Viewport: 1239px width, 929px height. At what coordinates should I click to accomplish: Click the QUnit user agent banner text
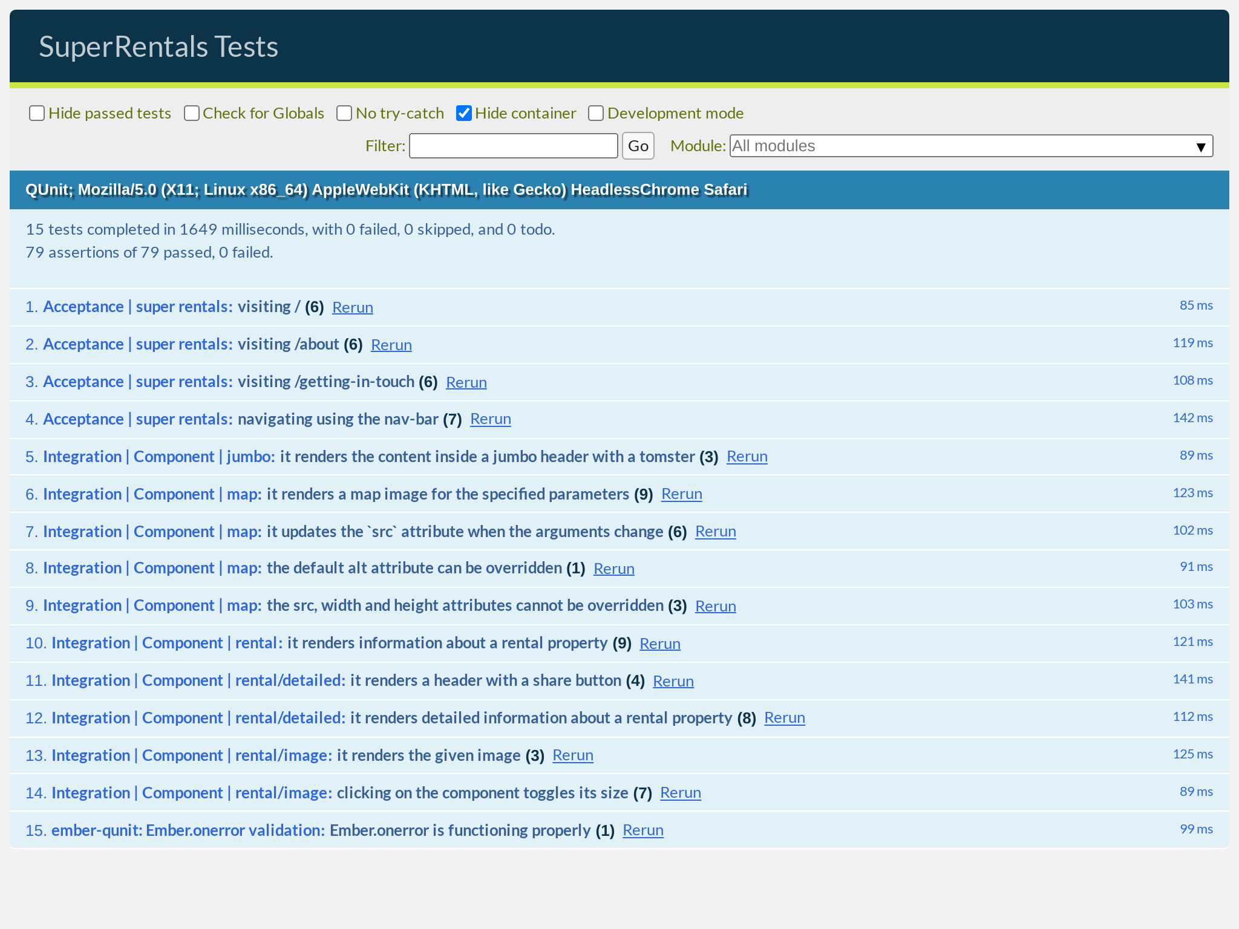pos(386,190)
